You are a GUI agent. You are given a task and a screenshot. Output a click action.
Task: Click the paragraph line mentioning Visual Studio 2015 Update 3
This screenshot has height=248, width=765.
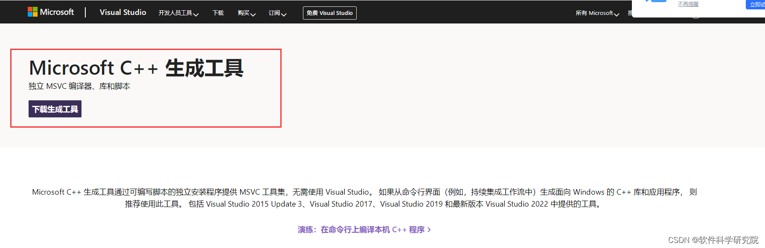point(364,204)
